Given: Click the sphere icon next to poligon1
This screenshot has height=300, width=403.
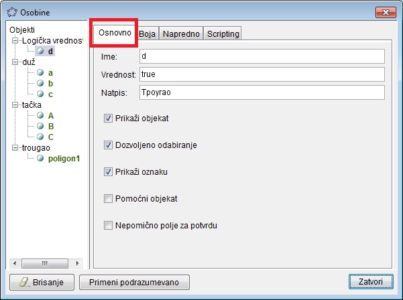Looking at the screenshot, I should coord(40,158).
